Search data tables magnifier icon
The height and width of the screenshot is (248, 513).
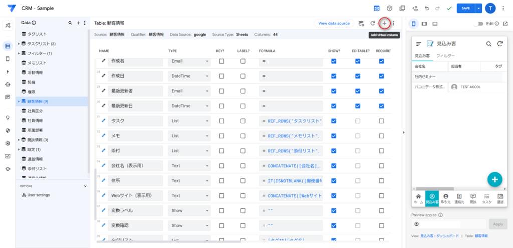70,23
